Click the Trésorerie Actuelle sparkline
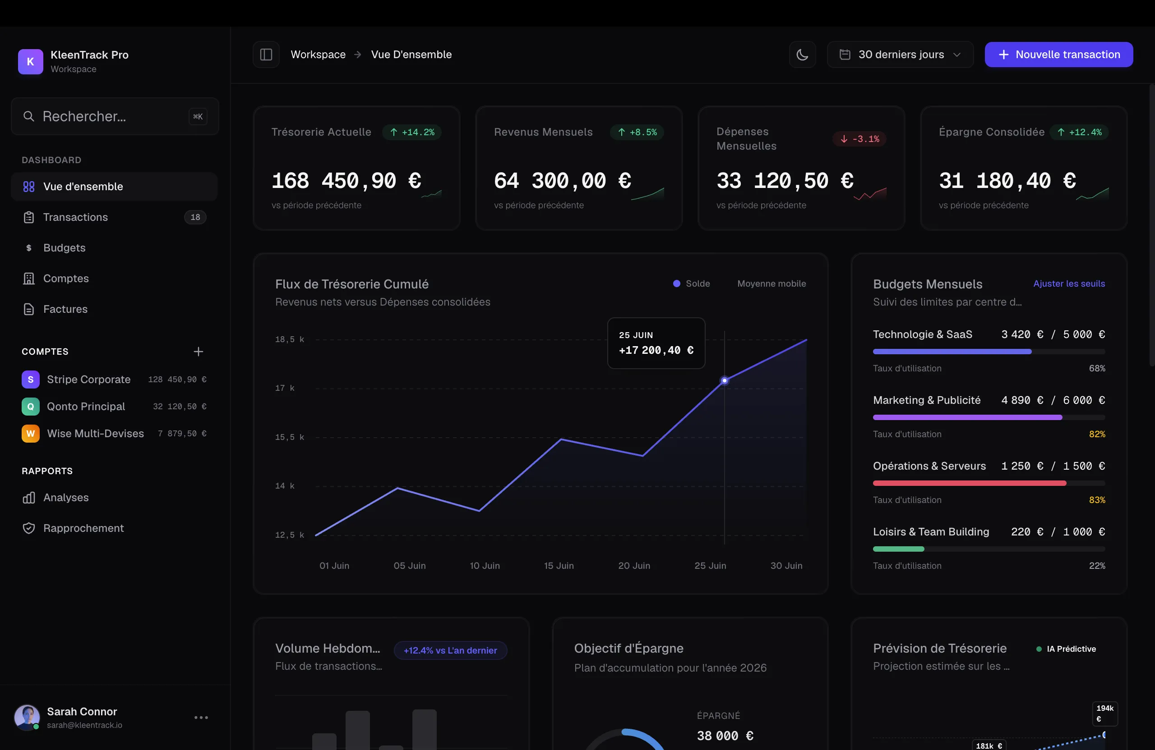The width and height of the screenshot is (1155, 750). click(431, 194)
